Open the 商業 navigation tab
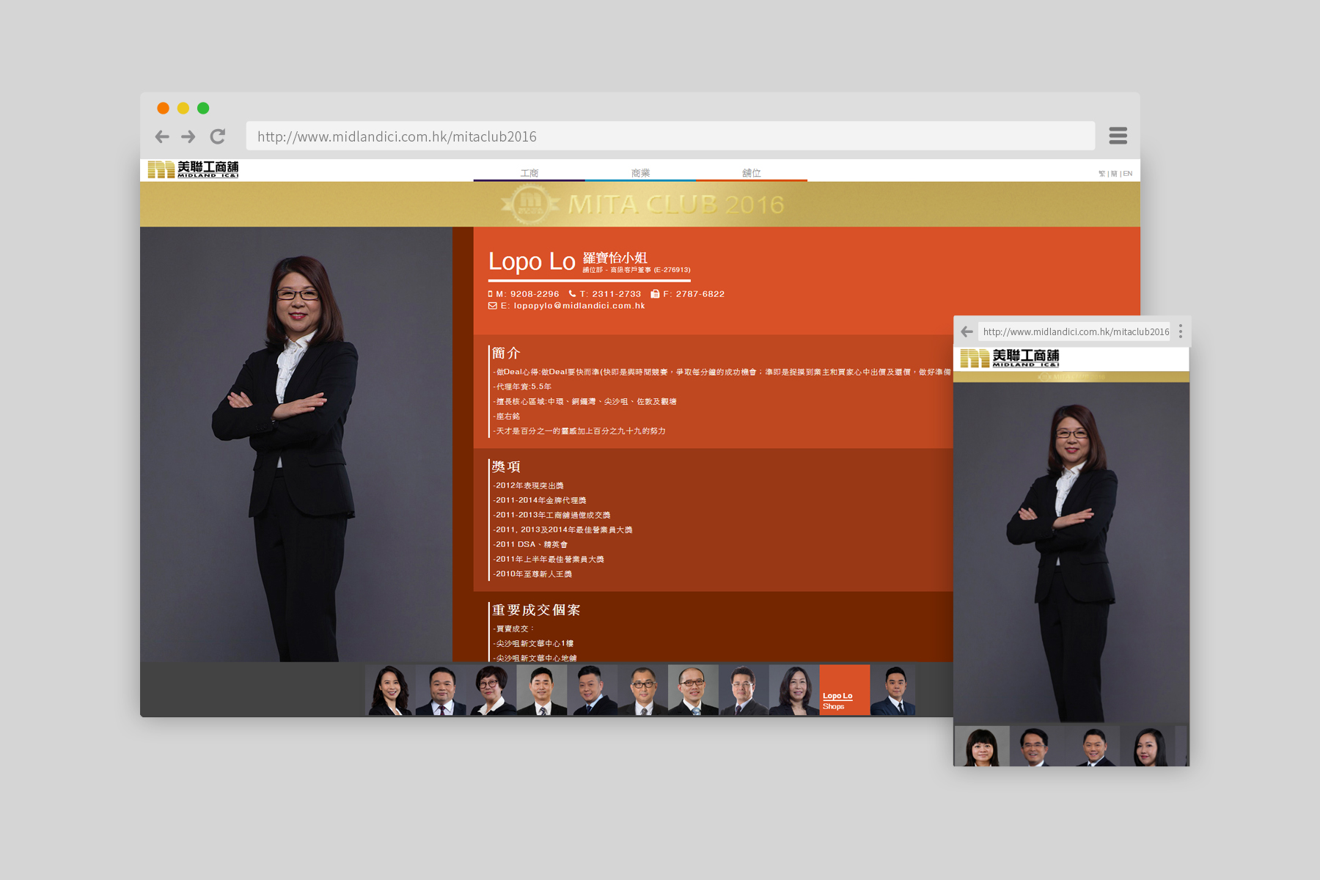 (x=641, y=173)
